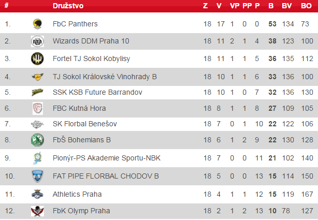The height and width of the screenshot is (220, 318).
Task: Click the FbK Olymp Praha logo
Action: coord(37,211)
